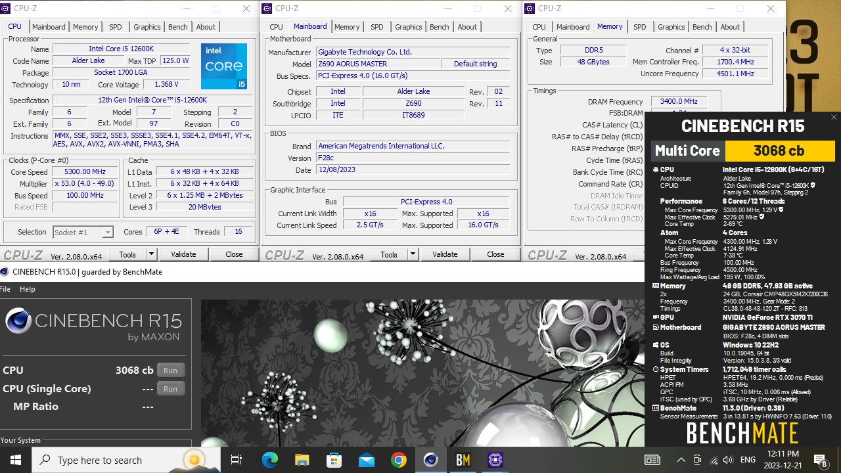Open the notification center icon
The width and height of the screenshot is (841, 473).
coord(820,460)
